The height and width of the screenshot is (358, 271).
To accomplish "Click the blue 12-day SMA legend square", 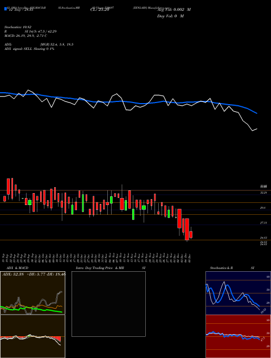I will (x=5, y=9).
